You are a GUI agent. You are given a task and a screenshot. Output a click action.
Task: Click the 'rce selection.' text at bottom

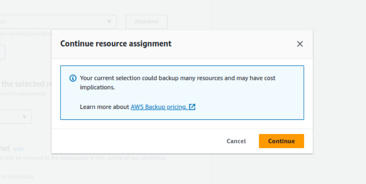pos(17,177)
